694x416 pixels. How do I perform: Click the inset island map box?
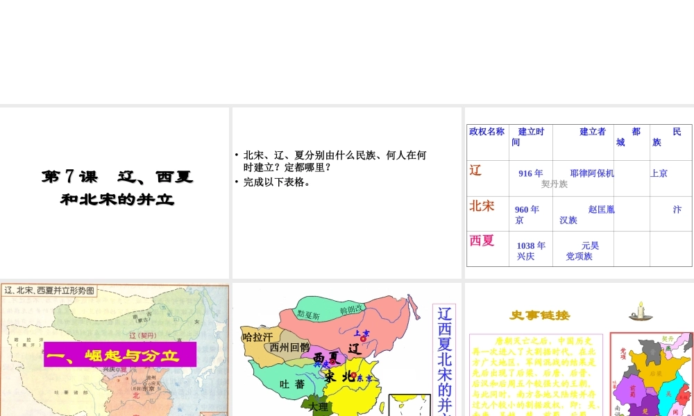(409, 405)
